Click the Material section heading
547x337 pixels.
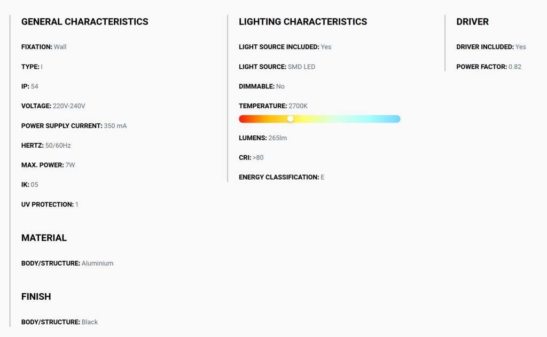pyautogui.click(x=44, y=238)
